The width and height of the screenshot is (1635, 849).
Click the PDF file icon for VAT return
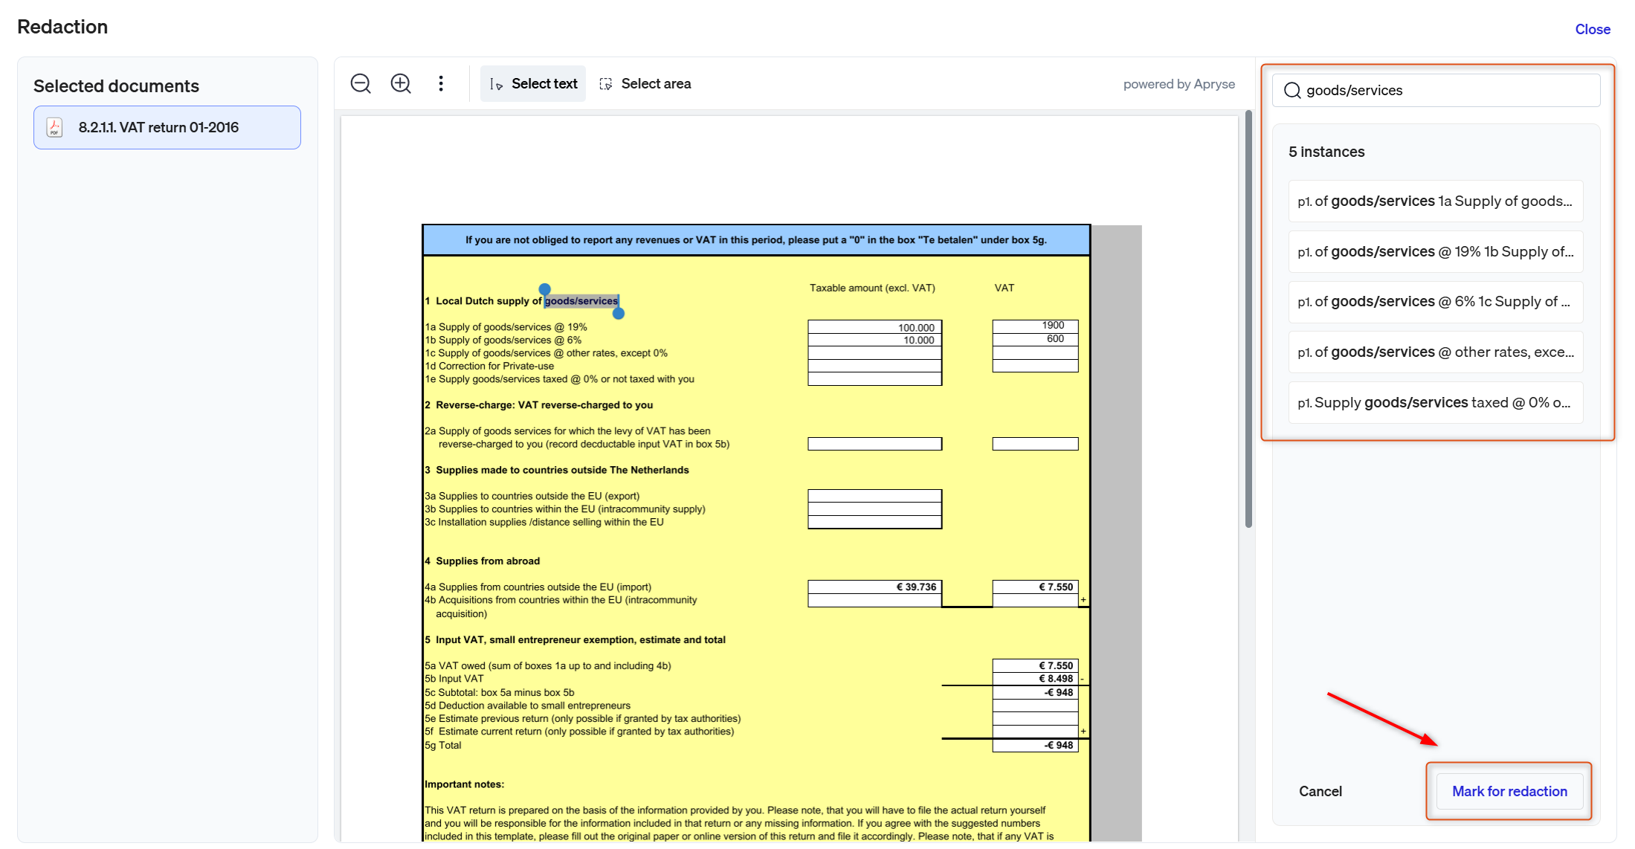click(x=54, y=127)
